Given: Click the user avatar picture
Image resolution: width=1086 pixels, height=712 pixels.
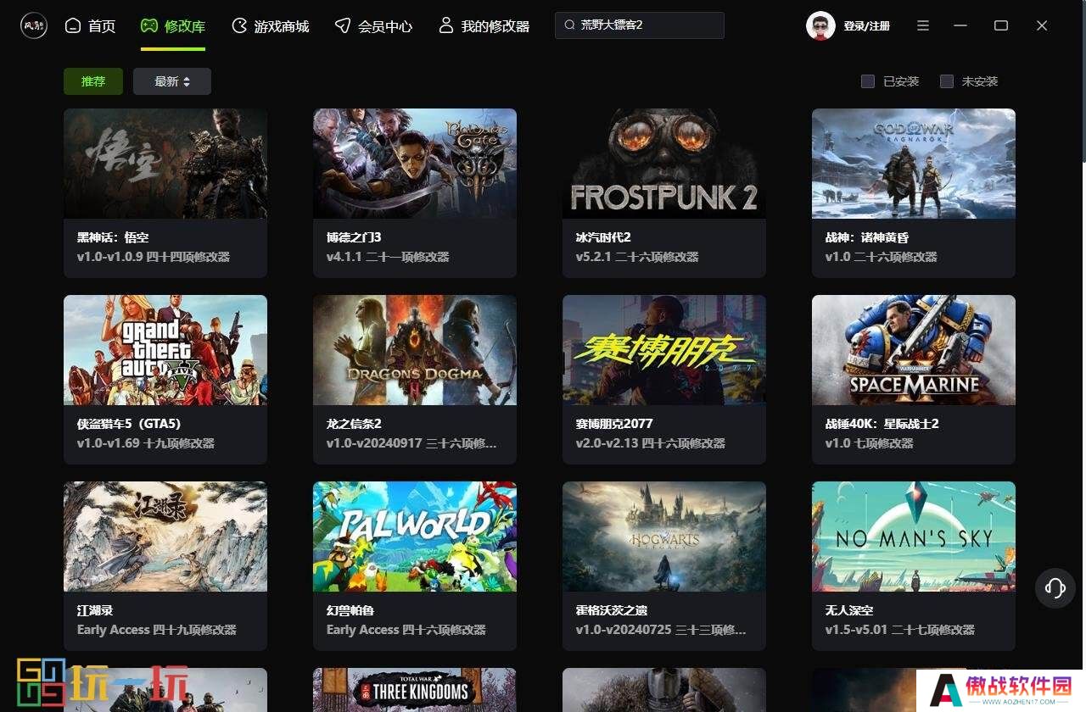Looking at the screenshot, I should tap(820, 25).
